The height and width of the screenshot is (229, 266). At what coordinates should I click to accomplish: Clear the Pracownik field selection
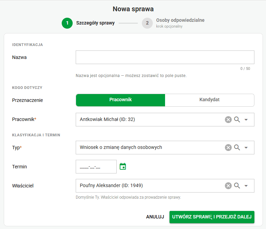click(x=228, y=120)
